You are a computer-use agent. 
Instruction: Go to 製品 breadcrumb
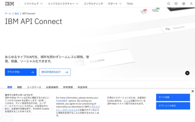pyautogui.click(x=17, y=13)
